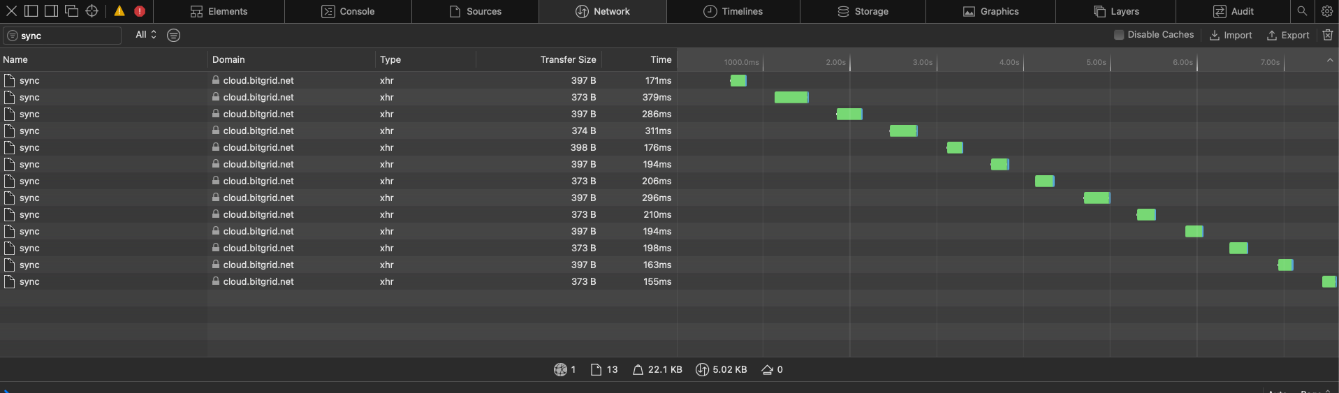1339x393 pixels.
Task: Click waterfall bar of 296ms request
Action: (x=1097, y=198)
